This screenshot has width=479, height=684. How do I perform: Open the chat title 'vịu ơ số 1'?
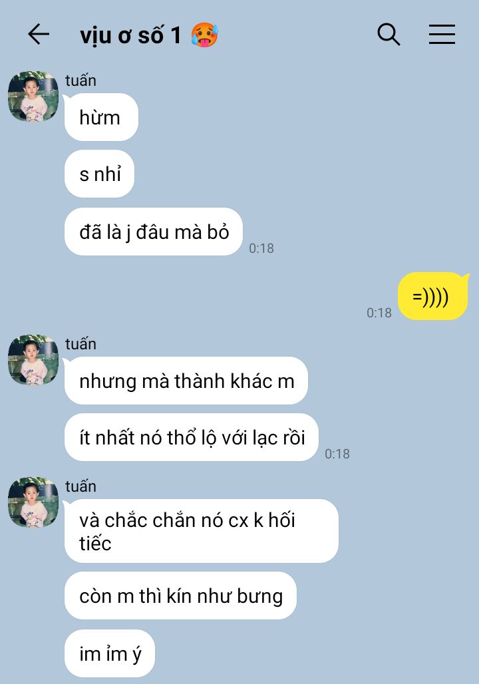[130, 35]
